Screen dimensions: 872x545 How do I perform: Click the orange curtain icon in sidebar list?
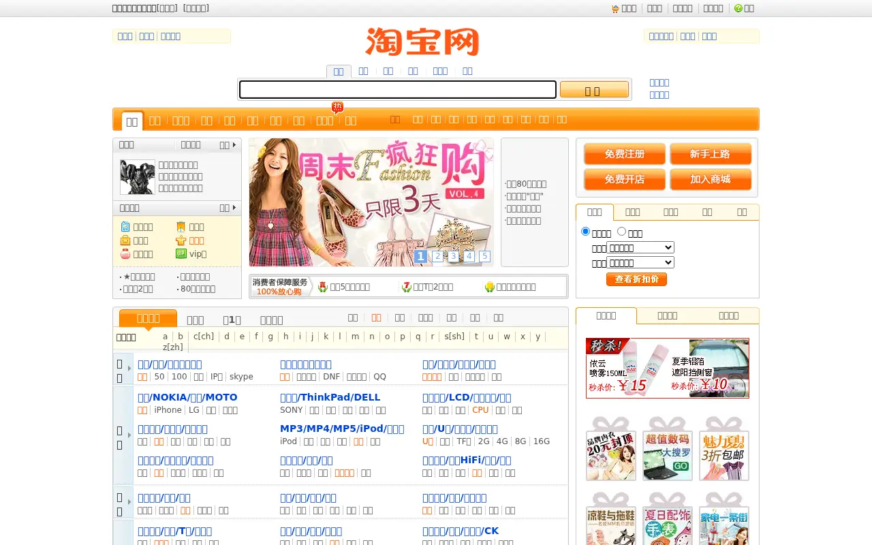[181, 227]
